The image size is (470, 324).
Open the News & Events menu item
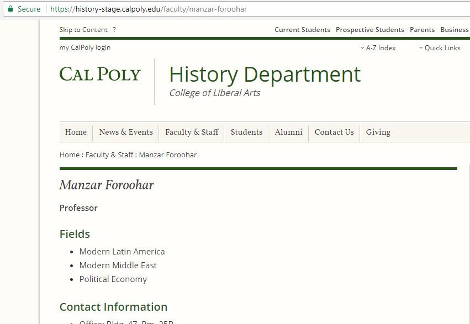click(126, 132)
